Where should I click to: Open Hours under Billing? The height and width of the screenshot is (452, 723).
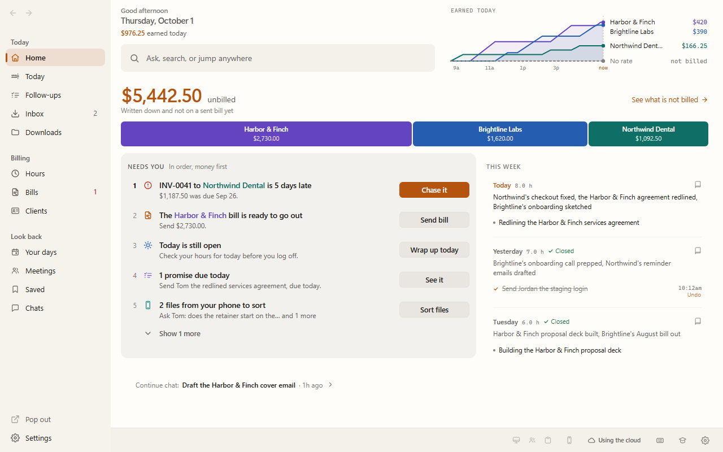tap(55, 173)
